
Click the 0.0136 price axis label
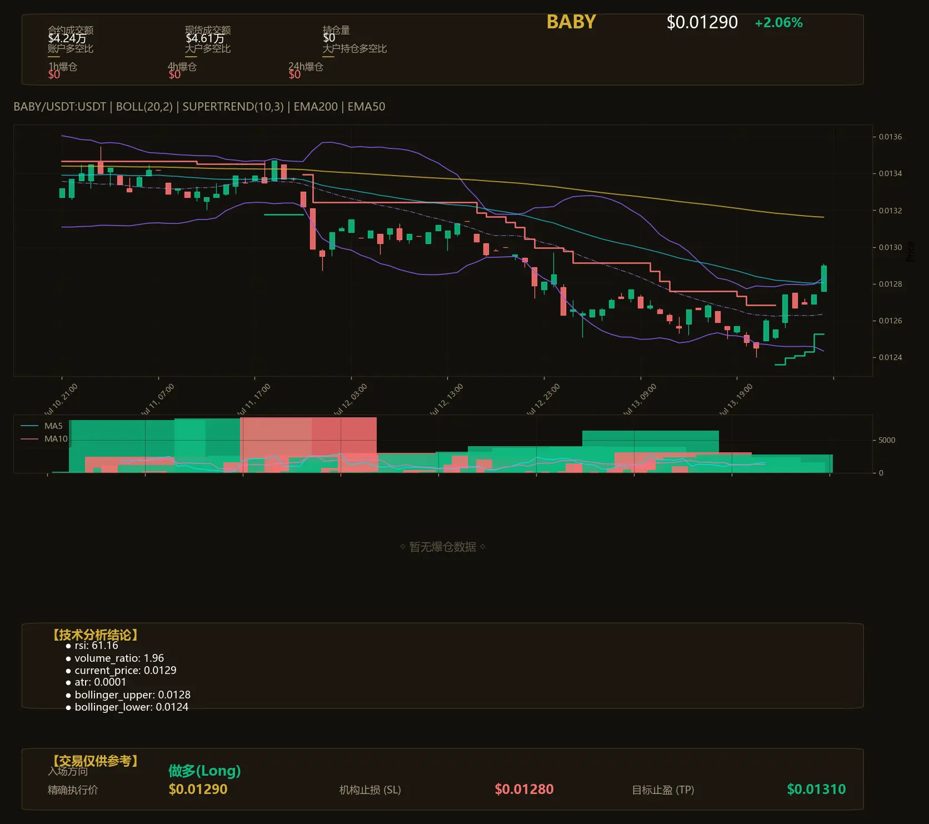890,137
